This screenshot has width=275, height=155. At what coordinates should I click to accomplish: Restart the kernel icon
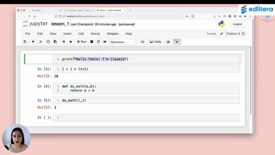click(98, 42)
